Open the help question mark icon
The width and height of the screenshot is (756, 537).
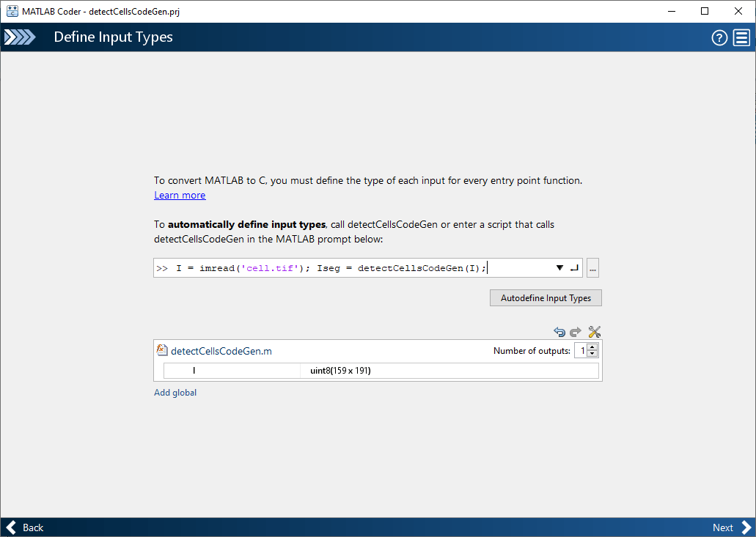click(719, 37)
